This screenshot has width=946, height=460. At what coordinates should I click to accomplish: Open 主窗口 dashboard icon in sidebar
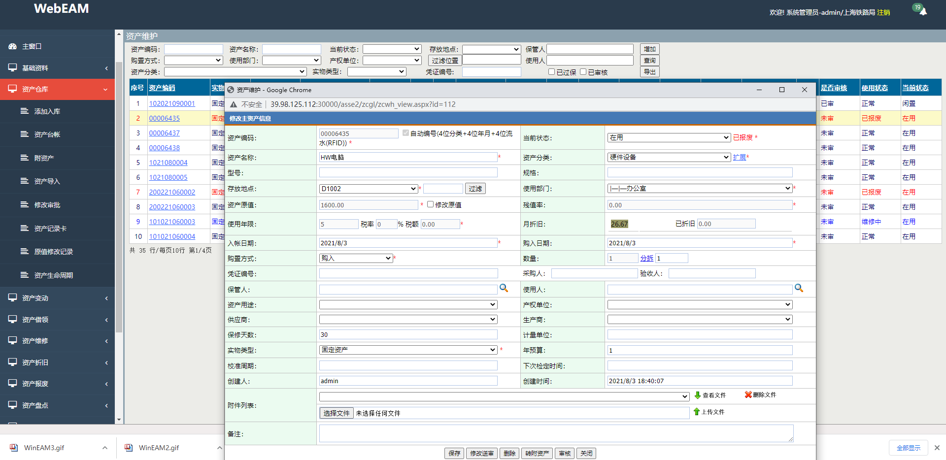coord(13,46)
